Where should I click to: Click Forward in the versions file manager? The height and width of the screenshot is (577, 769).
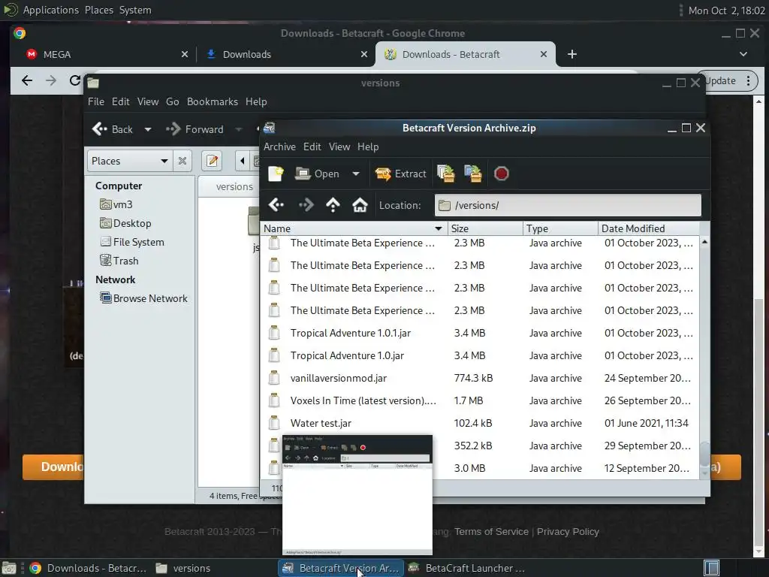(x=195, y=129)
